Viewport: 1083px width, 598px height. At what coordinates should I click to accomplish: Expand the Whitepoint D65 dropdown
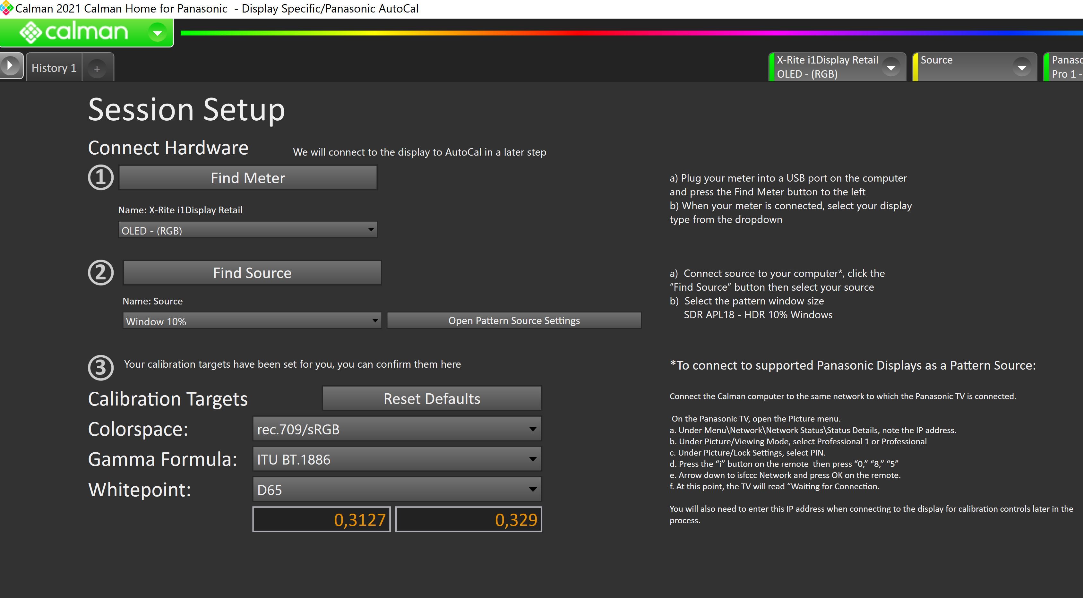(x=396, y=490)
